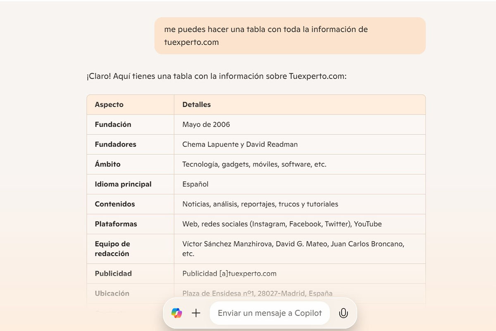Viewport: 496px width, 331px height.
Task: Focus the 'Enviar un mensaje a Copilot' field
Action: coord(269,313)
